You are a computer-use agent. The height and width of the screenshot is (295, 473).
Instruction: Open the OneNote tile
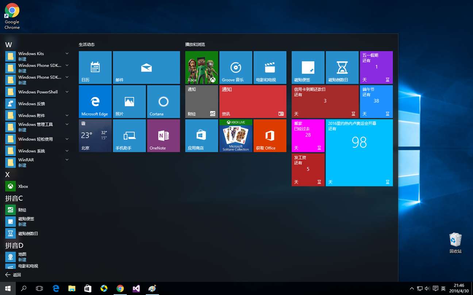164,135
